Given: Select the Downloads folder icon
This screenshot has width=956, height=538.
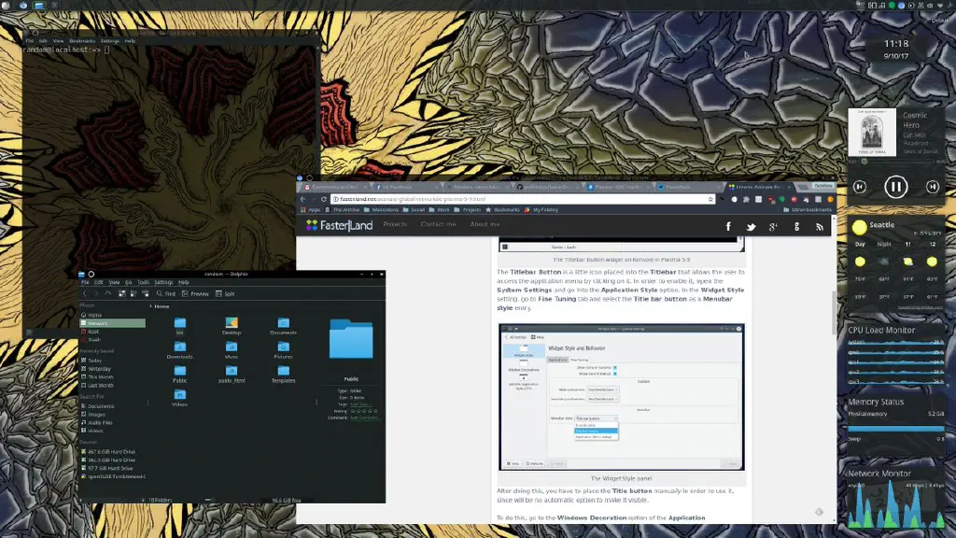Looking at the screenshot, I should point(179,347).
